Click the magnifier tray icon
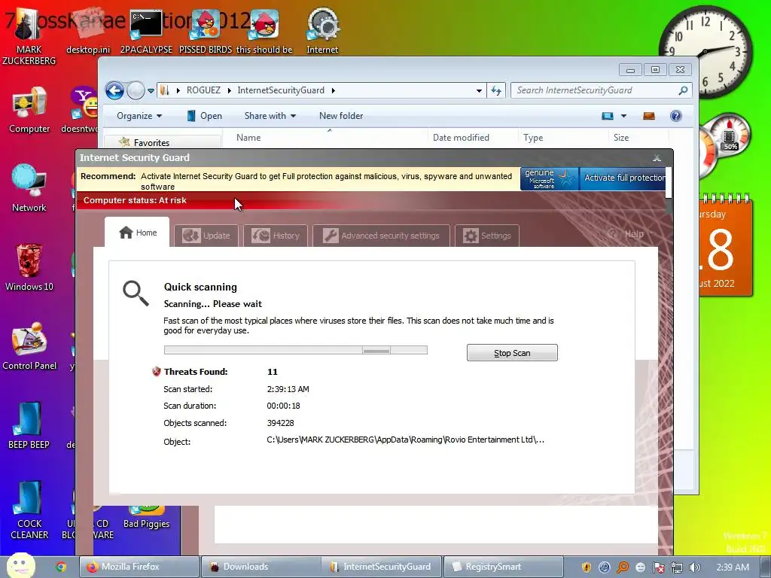The width and height of the screenshot is (771, 578). coord(623,567)
